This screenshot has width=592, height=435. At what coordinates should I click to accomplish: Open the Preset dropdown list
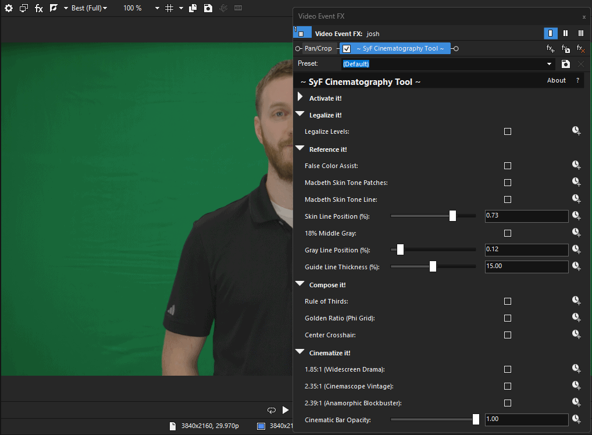tap(549, 64)
